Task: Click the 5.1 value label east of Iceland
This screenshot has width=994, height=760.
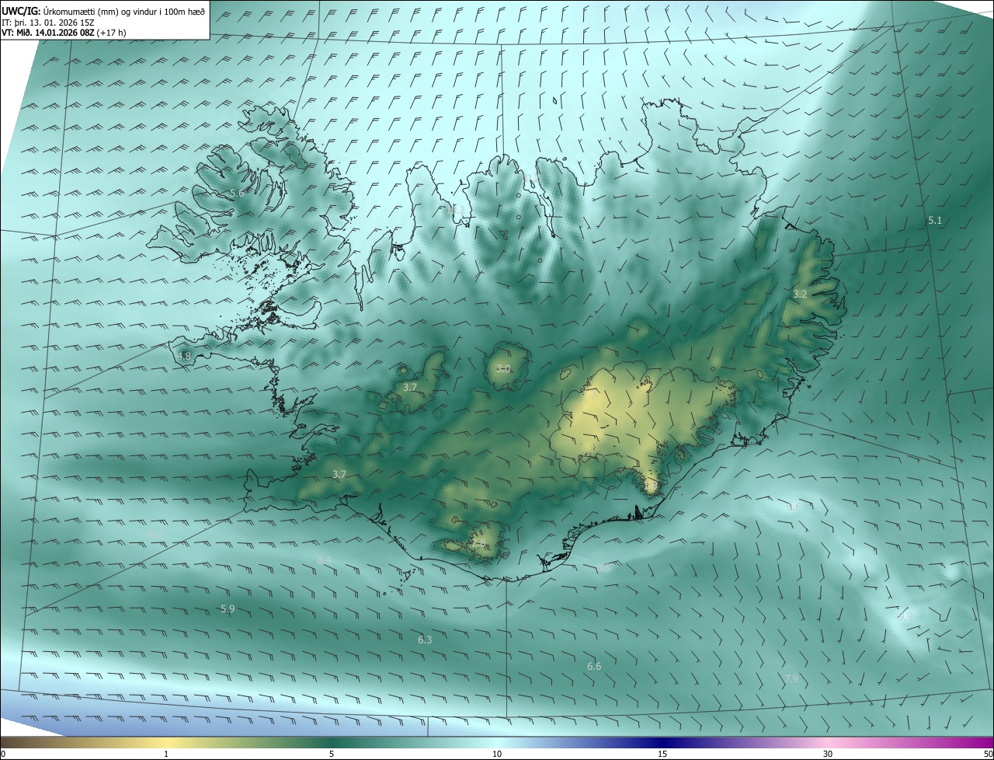Action: click(x=935, y=221)
